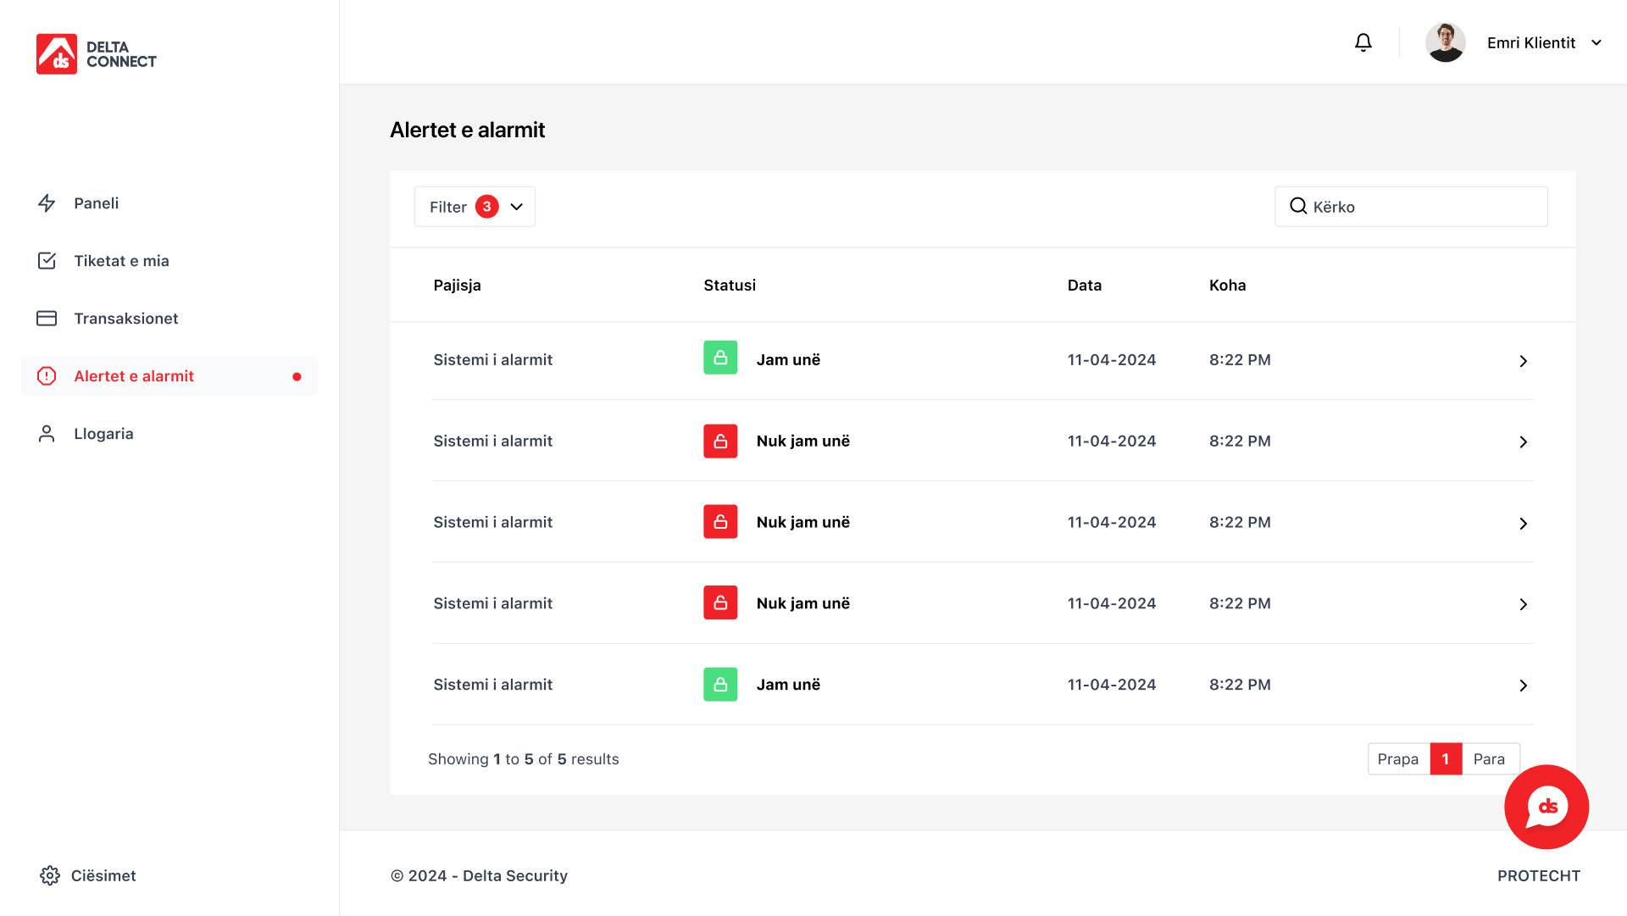Expand first alert row chevron
The height and width of the screenshot is (916, 1627).
point(1523,361)
